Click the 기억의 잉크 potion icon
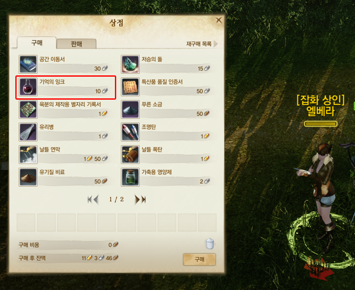The width and height of the screenshot is (355, 290). click(28, 87)
